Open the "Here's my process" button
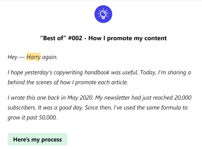 click(x=37, y=139)
